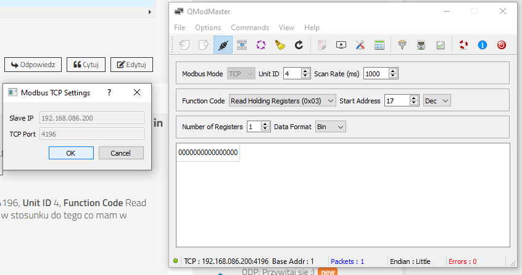This screenshot has height=275, width=522.
Task: Decrease Start Address with down arrow
Action: point(414,103)
